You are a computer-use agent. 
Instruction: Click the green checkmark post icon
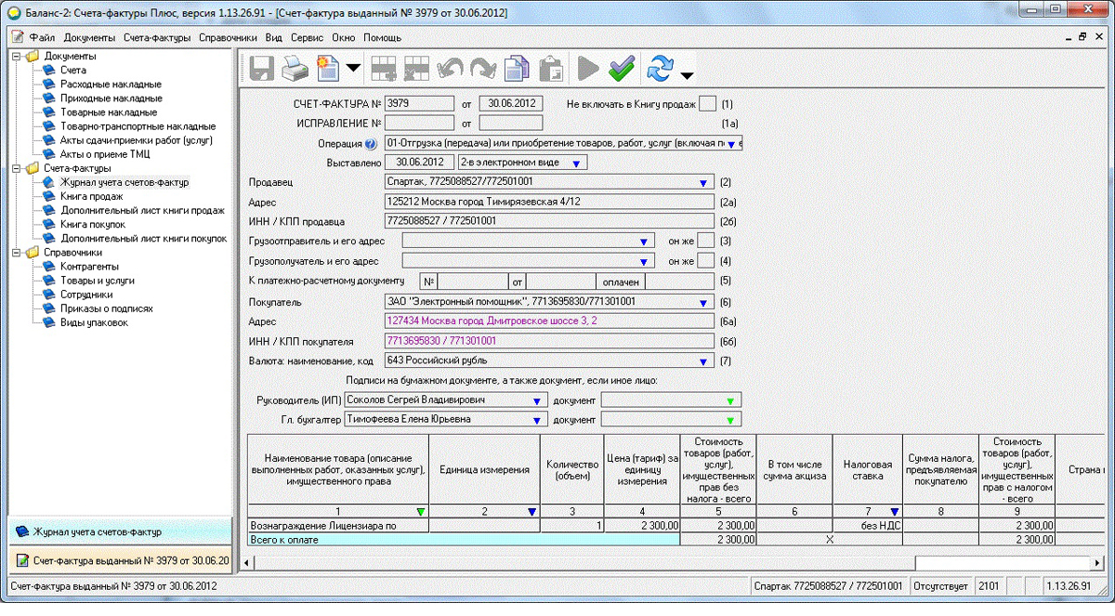pyautogui.click(x=621, y=69)
